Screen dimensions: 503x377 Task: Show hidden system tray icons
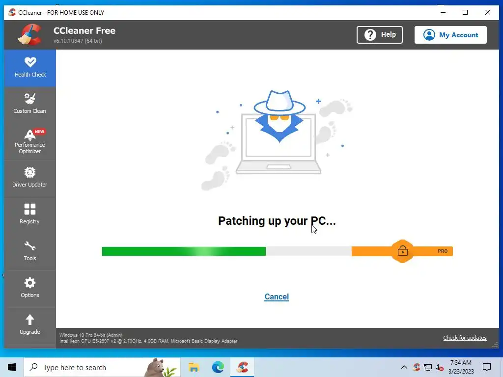tap(404, 367)
